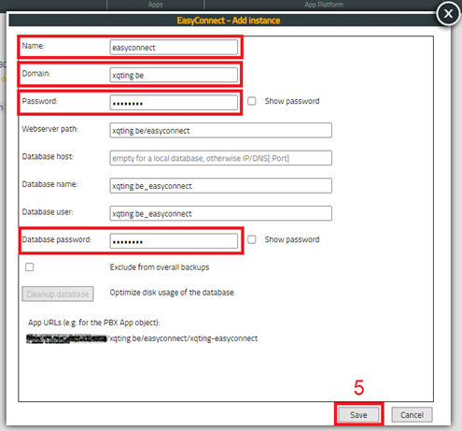Image resolution: width=462 pixels, height=431 pixels.
Task: Click the Cleanup database button
Action: (x=58, y=294)
